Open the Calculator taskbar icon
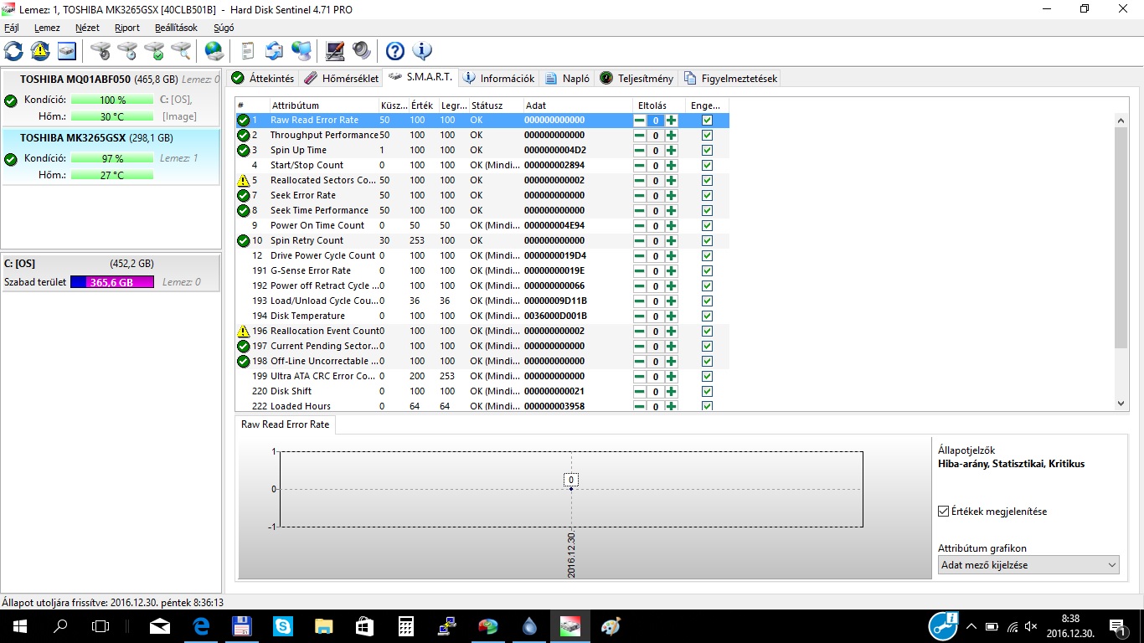The image size is (1144, 643). click(x=405, y=625)
